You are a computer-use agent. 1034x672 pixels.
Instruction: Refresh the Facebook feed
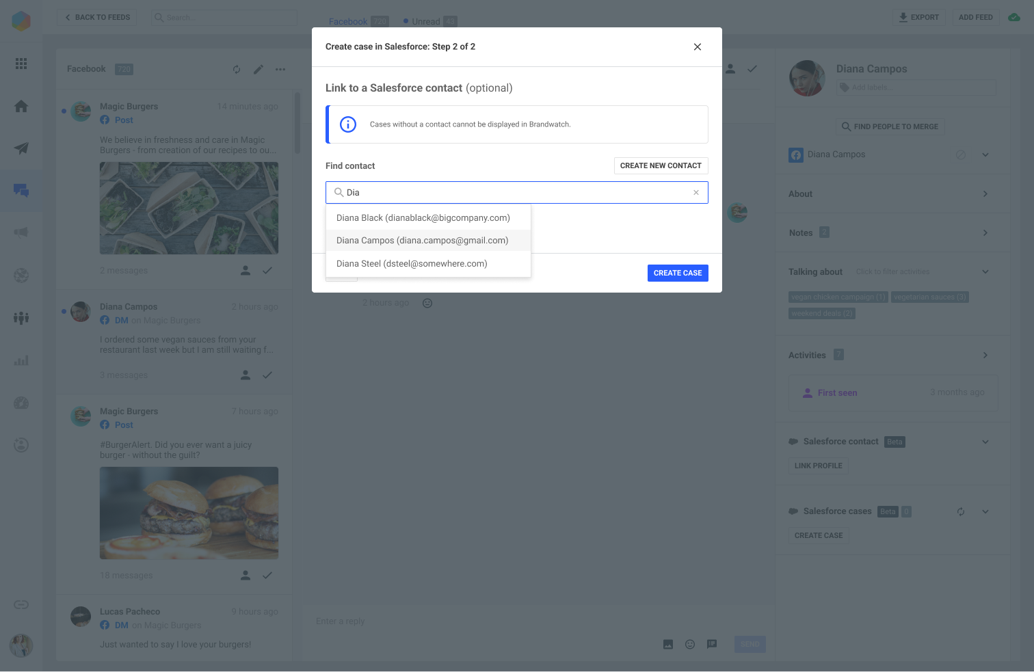point(237,70)
